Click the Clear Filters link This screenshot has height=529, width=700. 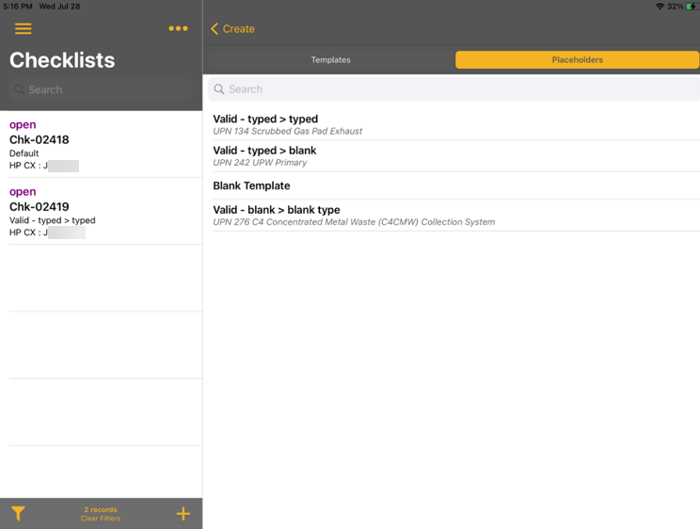pyautogui.click(x=101, y=519)
